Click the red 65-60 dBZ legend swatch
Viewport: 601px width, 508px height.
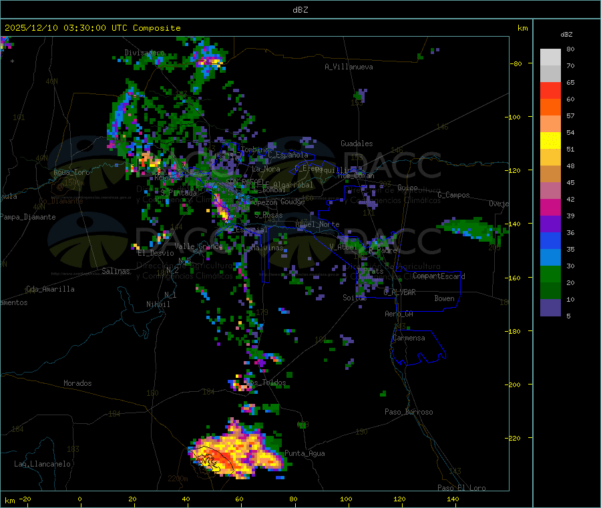point(550,90)
